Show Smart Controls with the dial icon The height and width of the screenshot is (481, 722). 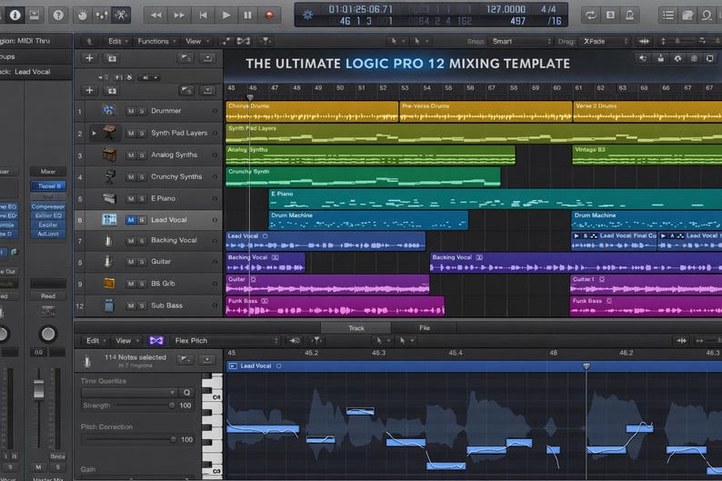click(x=83, y=15)
